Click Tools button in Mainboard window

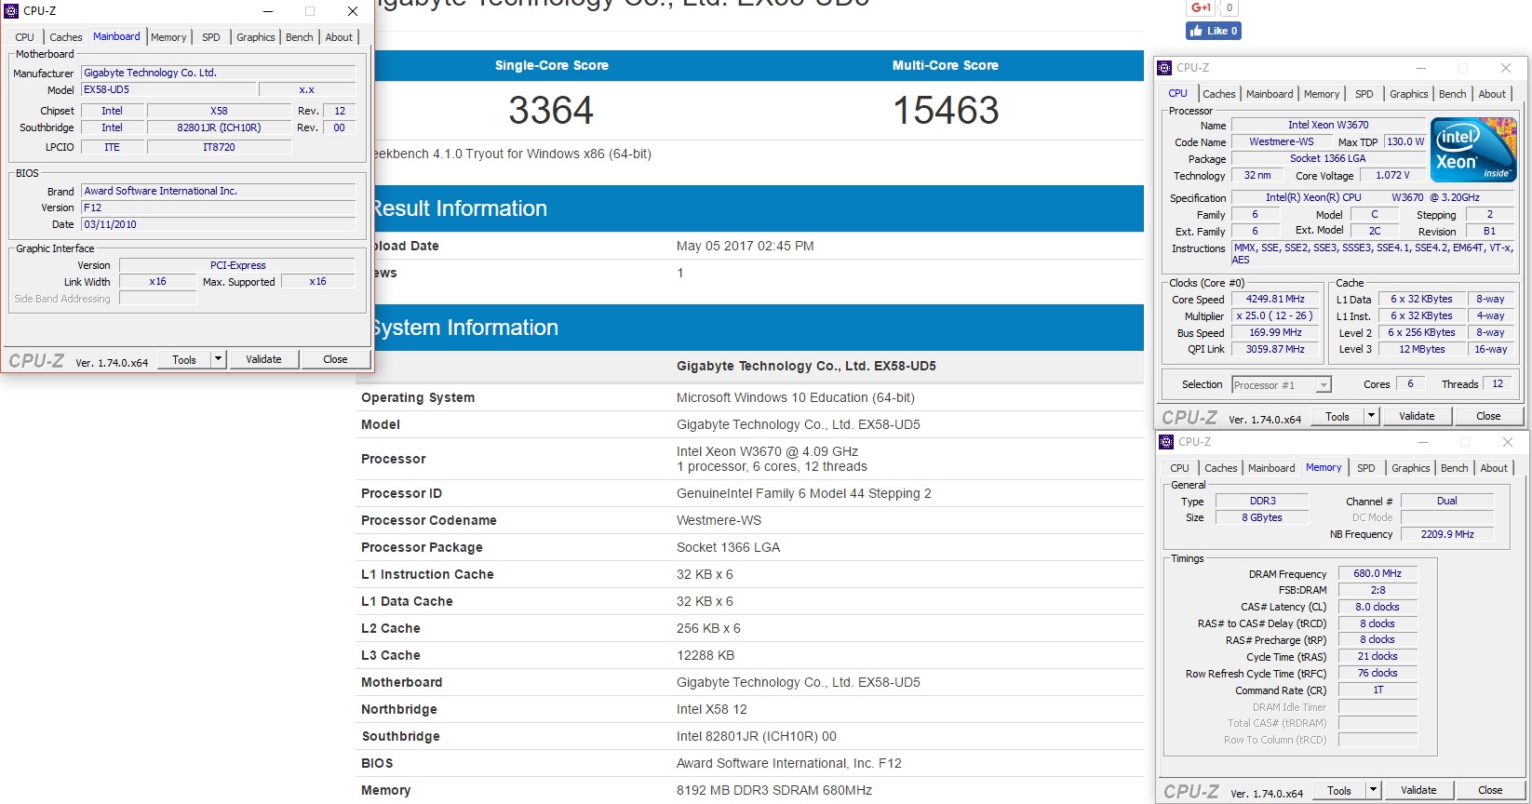184,359
